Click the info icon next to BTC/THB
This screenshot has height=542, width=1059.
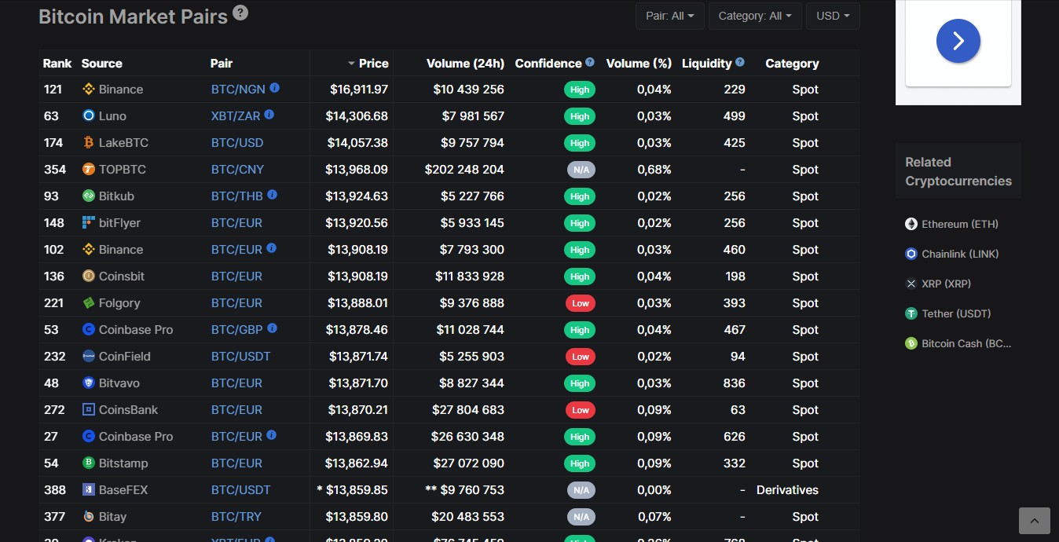coord(272,195)
